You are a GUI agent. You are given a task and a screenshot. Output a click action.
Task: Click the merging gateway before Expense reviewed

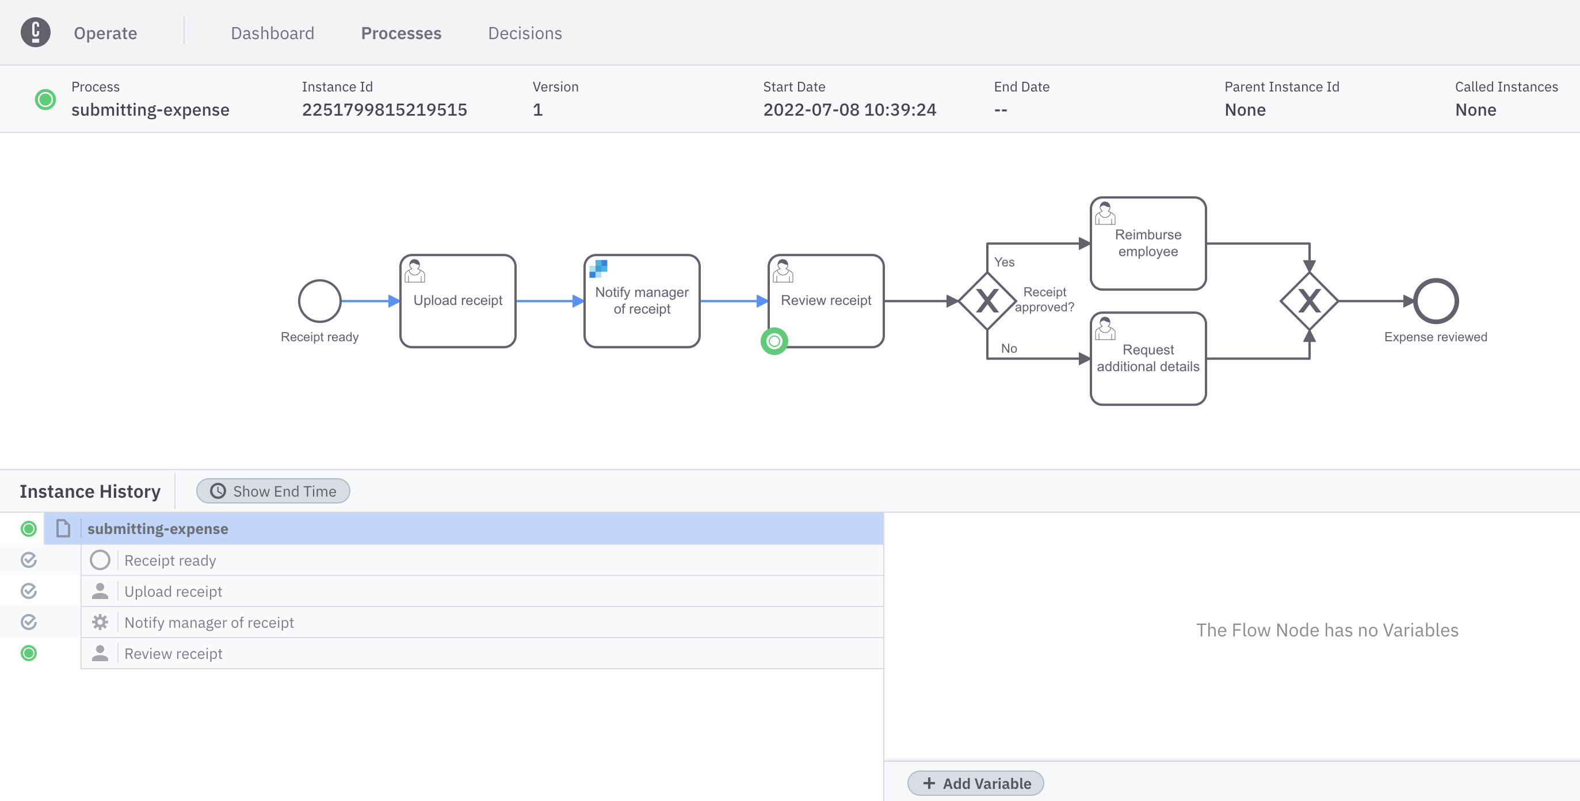click(1309, 301)
